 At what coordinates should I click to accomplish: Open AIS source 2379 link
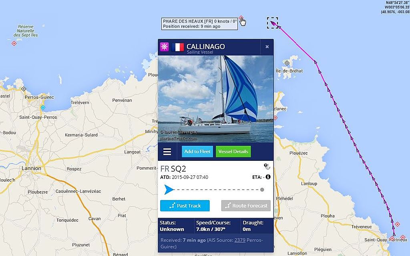pyautogui.click(x=240, y=240)
